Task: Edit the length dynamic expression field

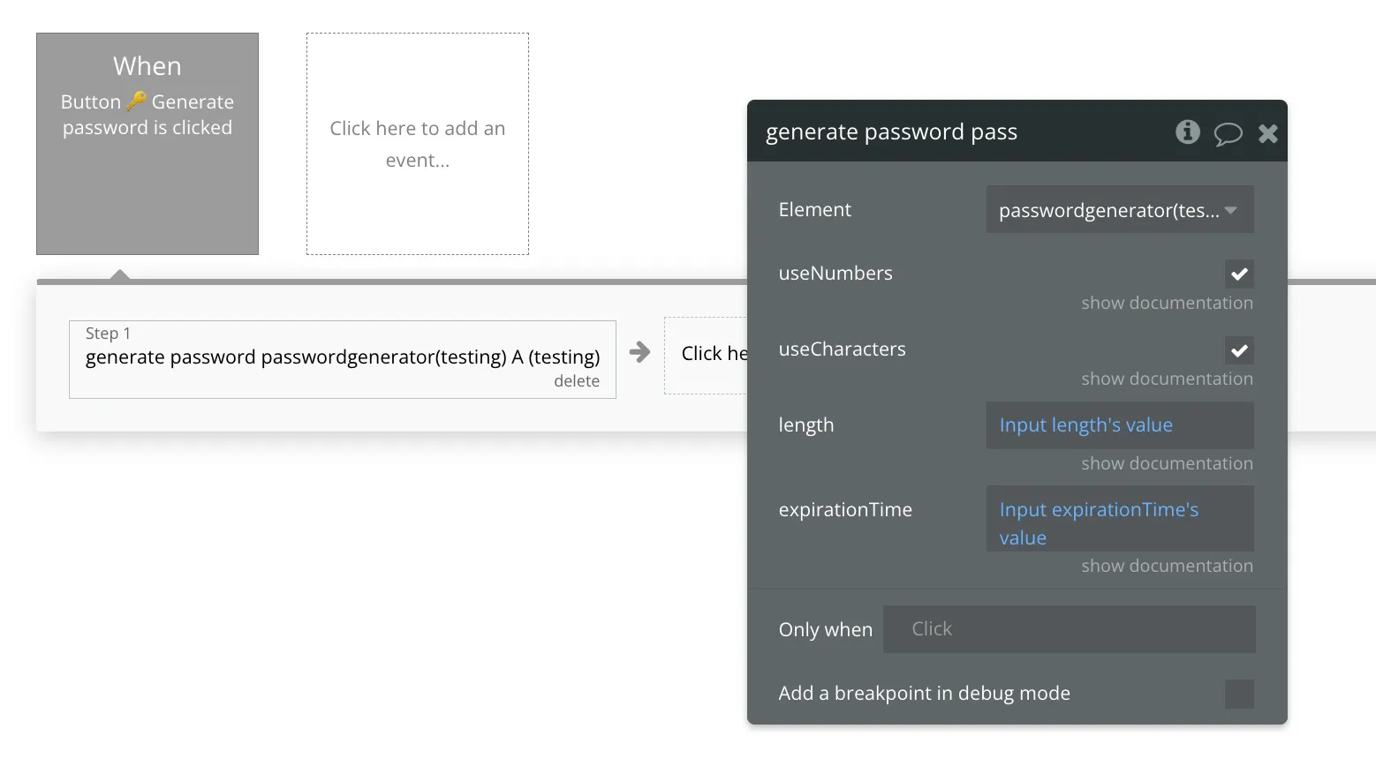Action: pyautogui.click(x=1119, y=425)
